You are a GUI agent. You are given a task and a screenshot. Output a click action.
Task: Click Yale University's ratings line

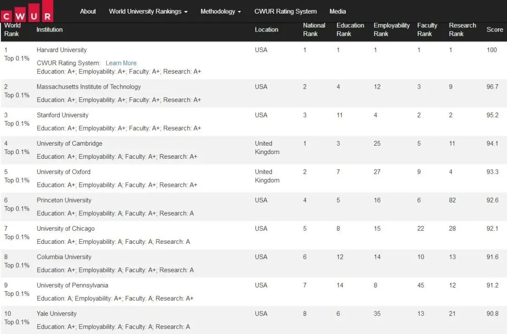(x=113, y=327)
